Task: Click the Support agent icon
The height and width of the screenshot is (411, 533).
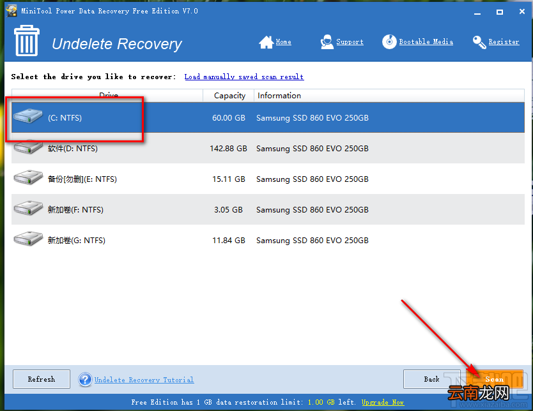Action: [x=327, y=41]
